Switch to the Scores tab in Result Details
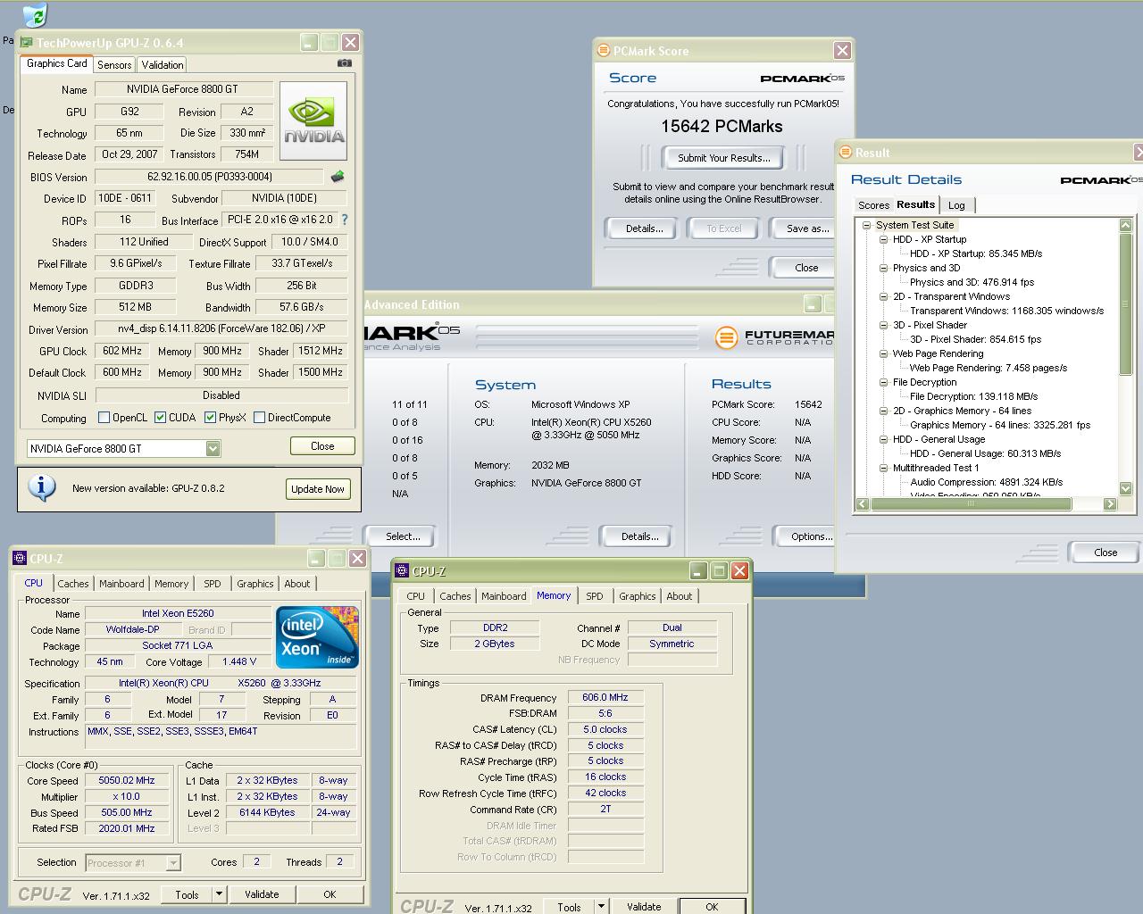The height and width of the screenshot is (914, 1143). point(873,205)
